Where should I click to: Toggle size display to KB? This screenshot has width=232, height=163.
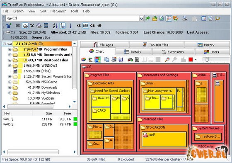coord(78,26)
